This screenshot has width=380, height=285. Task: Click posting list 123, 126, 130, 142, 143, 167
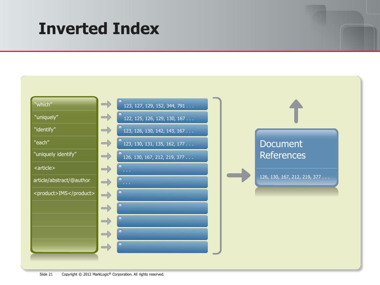coord(162,130)
